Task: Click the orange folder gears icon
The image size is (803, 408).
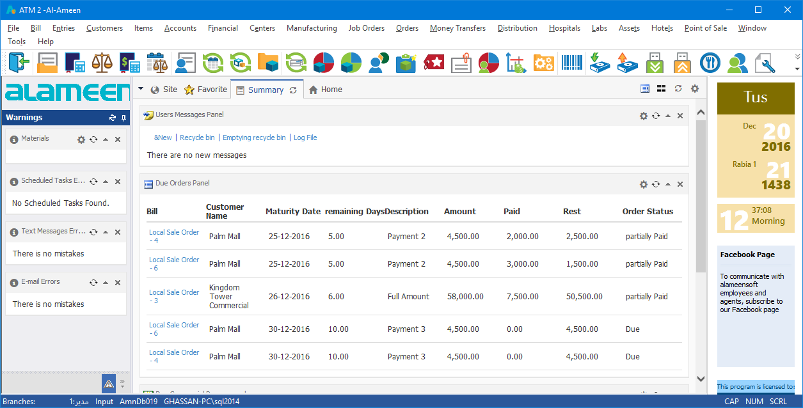Action: coord(543,63)
